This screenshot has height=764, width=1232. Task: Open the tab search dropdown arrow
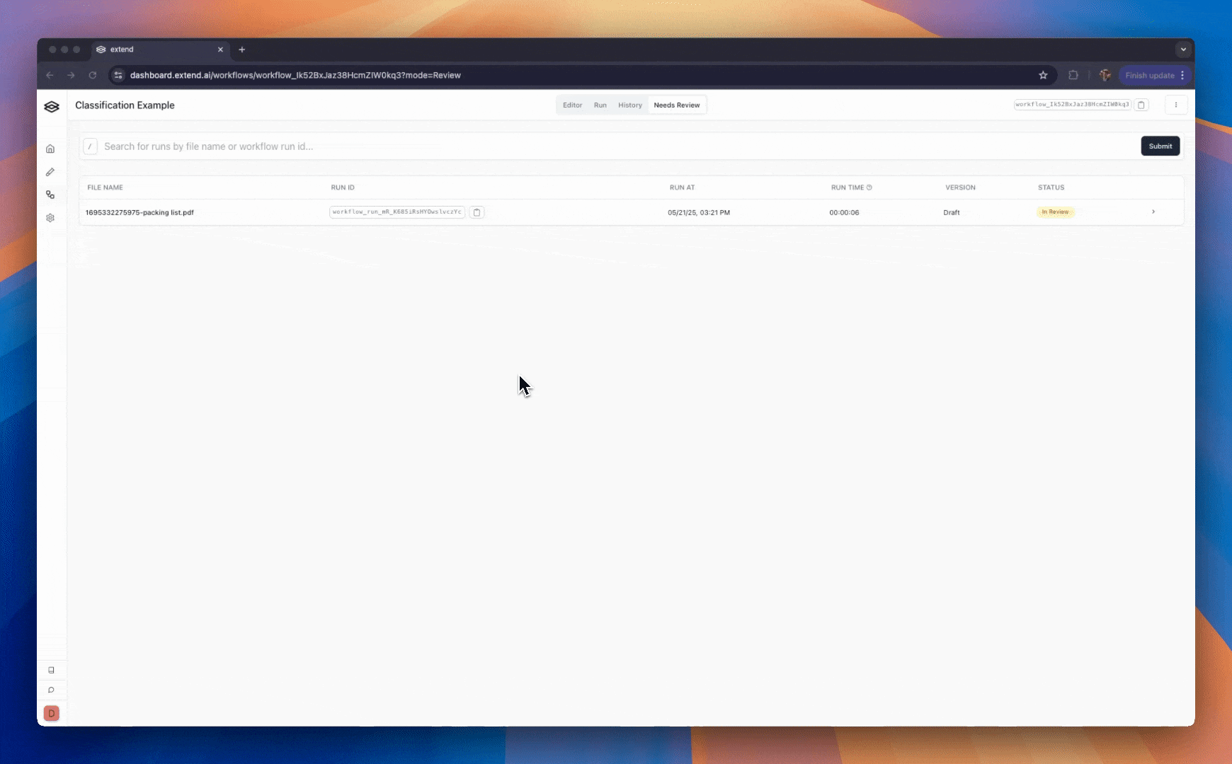[x=1183, y=50]
